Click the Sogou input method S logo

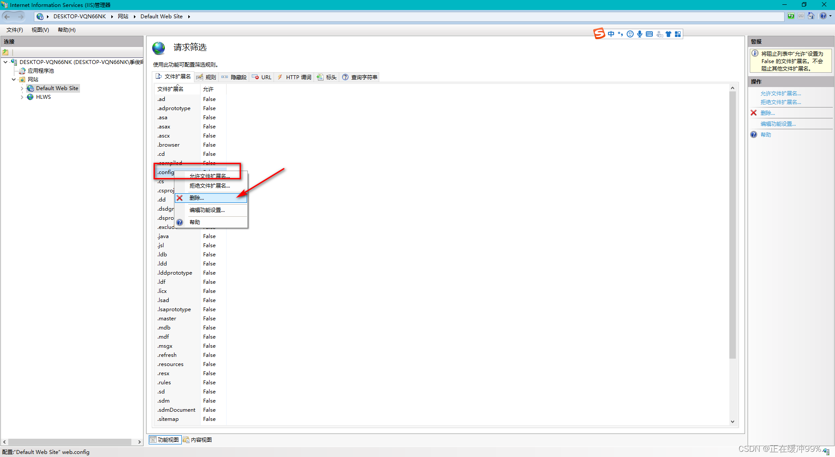point(600,34)
